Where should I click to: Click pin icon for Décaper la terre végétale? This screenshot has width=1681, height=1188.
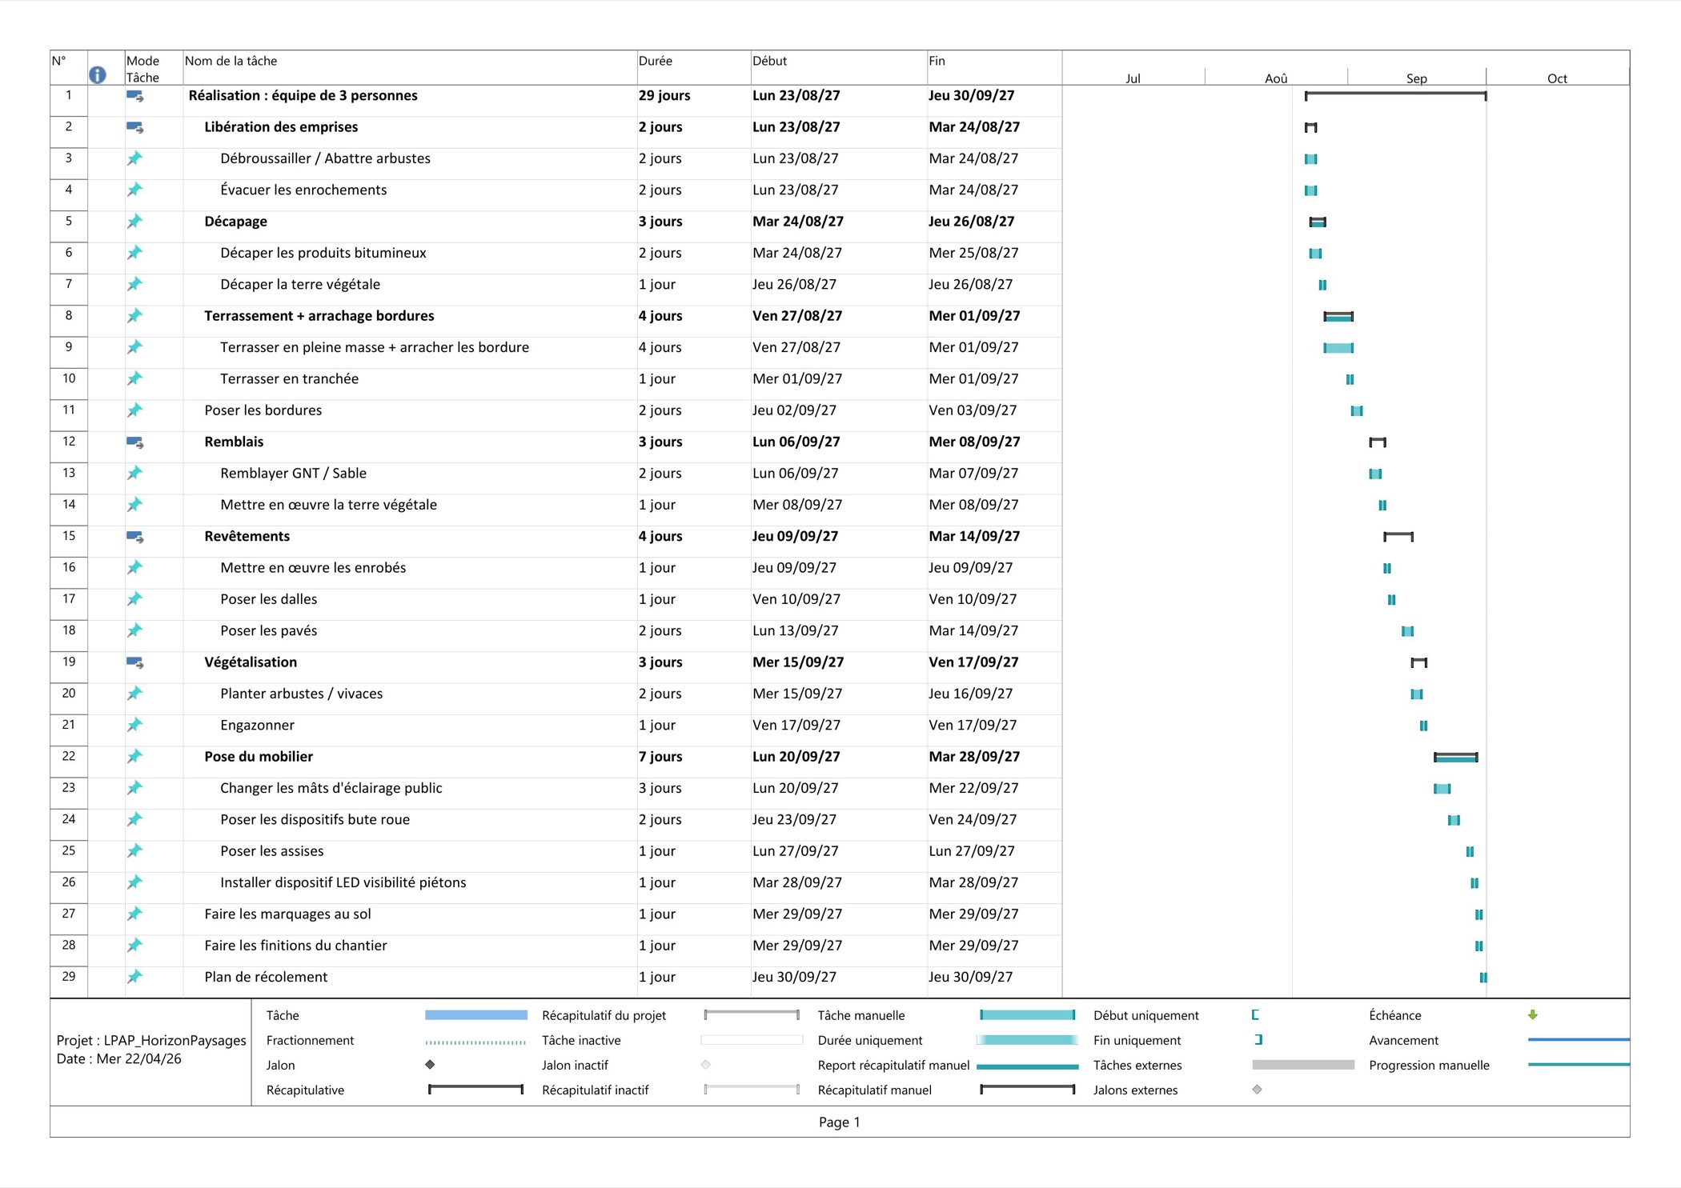(134, 284)
